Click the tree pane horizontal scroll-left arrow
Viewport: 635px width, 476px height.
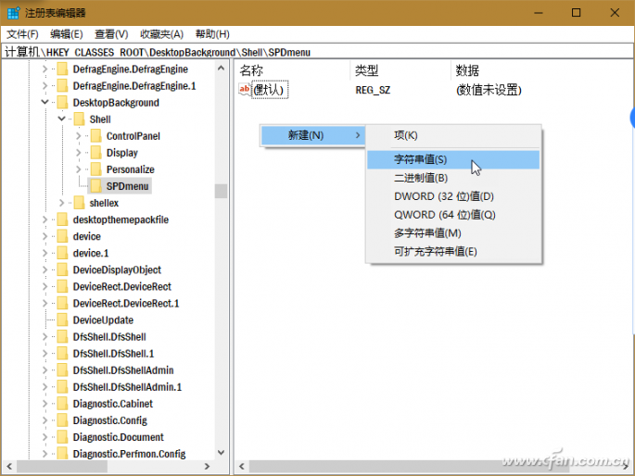click(9, 467)
